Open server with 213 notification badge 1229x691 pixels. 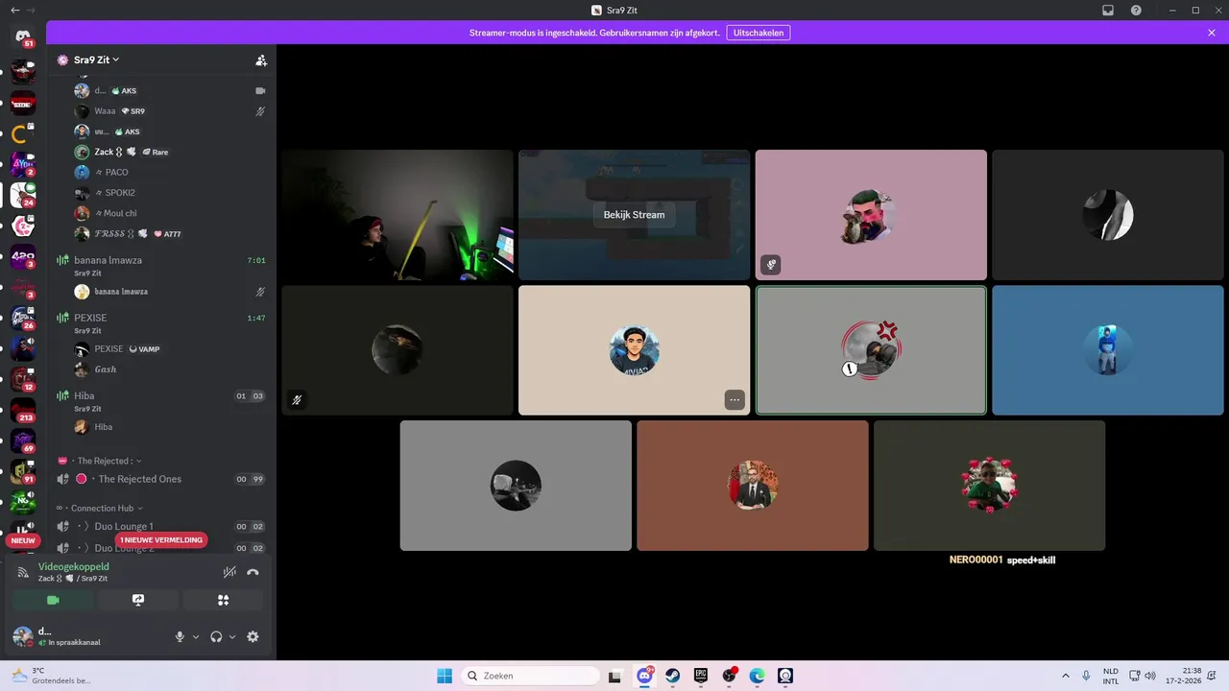[23, 410]
